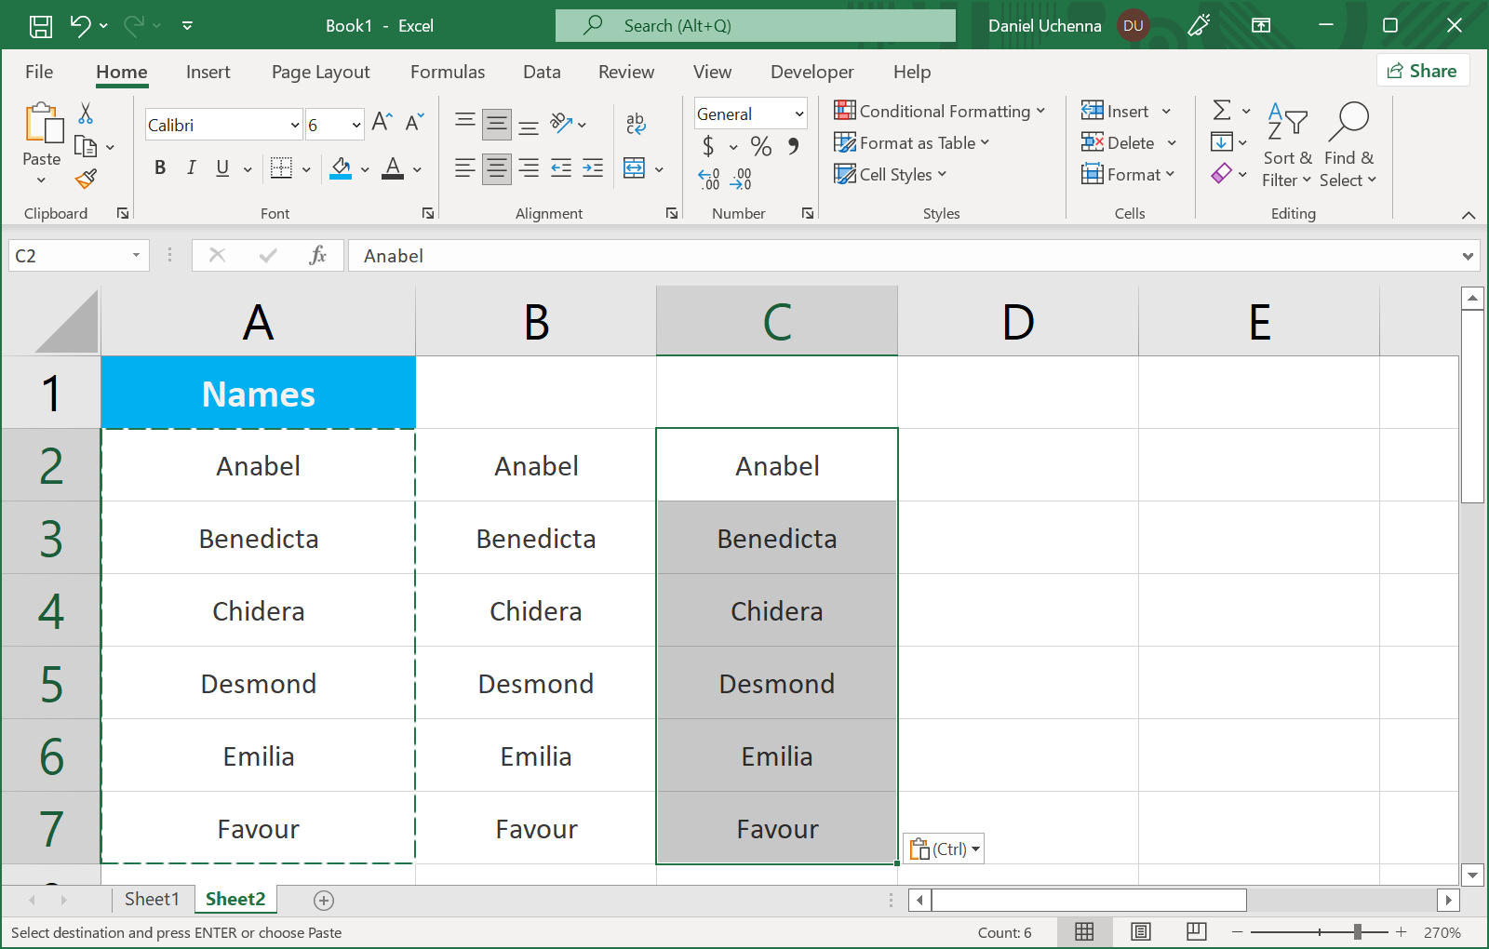The width and height of the screenshot is (1489, 949).
Task: Click the zoom slider handle
Action: click(1358, 931)
